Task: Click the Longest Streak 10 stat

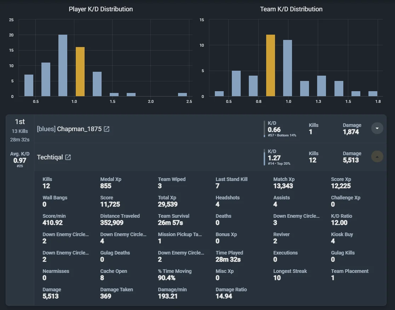Action: tap(290, 275)
